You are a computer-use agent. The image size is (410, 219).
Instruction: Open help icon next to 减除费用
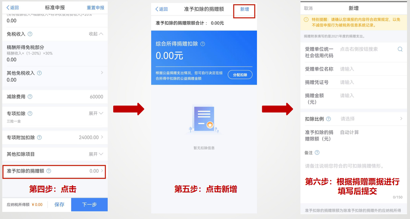point(30,97)
